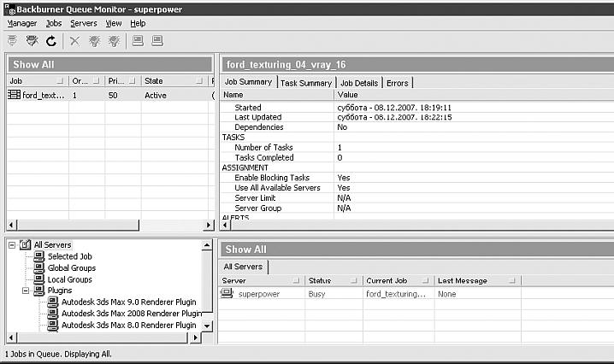Click the Name column header
This screenshot has width=614, height=364.
[278, 95]
